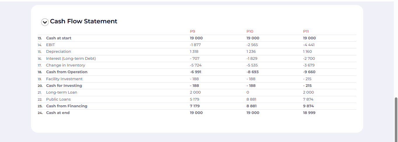This screenshot has height=142, width=398.
Task: Select Cash from Operation value -9 660
Action: [x=309, y=72]
